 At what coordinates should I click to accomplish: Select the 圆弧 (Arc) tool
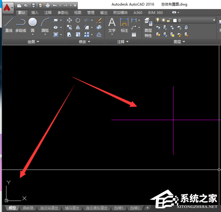click(x=45, y=25)
